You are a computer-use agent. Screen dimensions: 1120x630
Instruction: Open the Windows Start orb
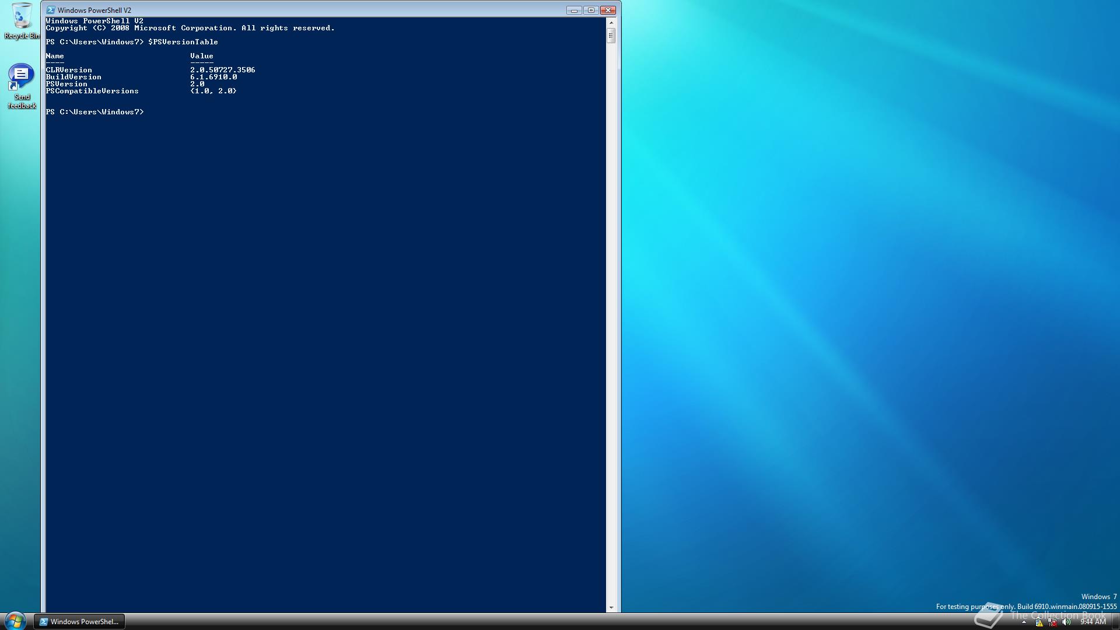15,621
